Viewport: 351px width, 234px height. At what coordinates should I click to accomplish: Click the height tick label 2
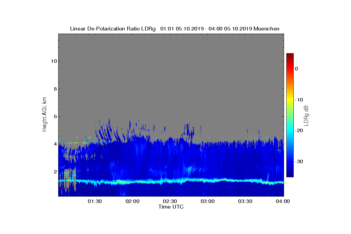click(x=55, y=172)
